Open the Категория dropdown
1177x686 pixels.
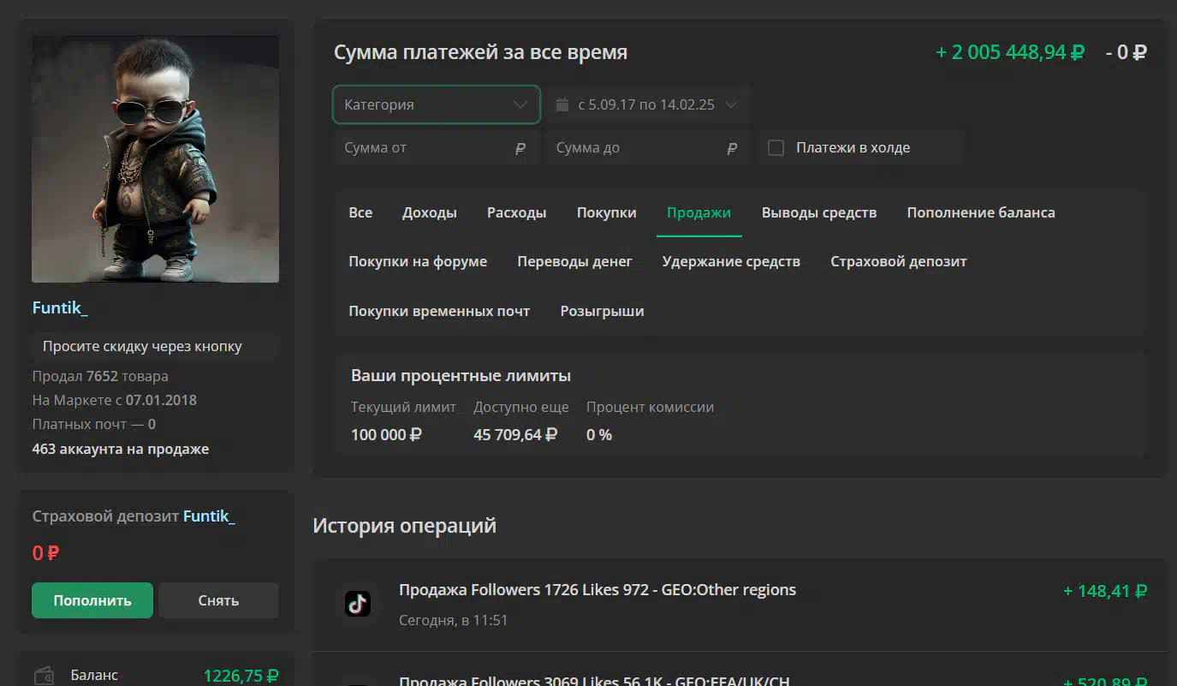pos(437,104)
